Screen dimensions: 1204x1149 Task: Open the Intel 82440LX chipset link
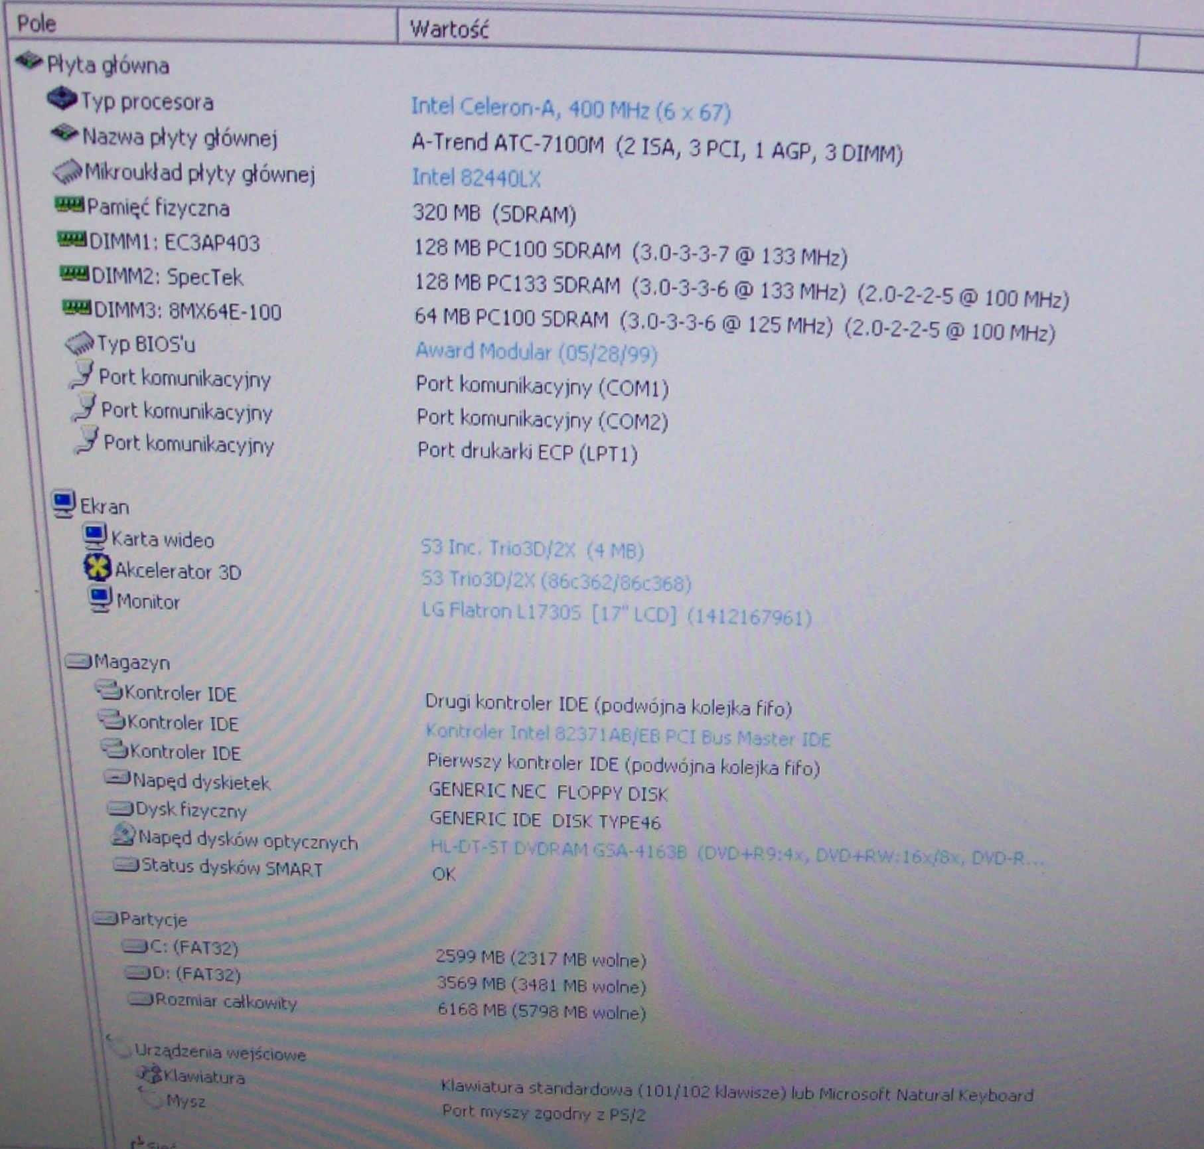pyautogui.click(x=477, y=178)
